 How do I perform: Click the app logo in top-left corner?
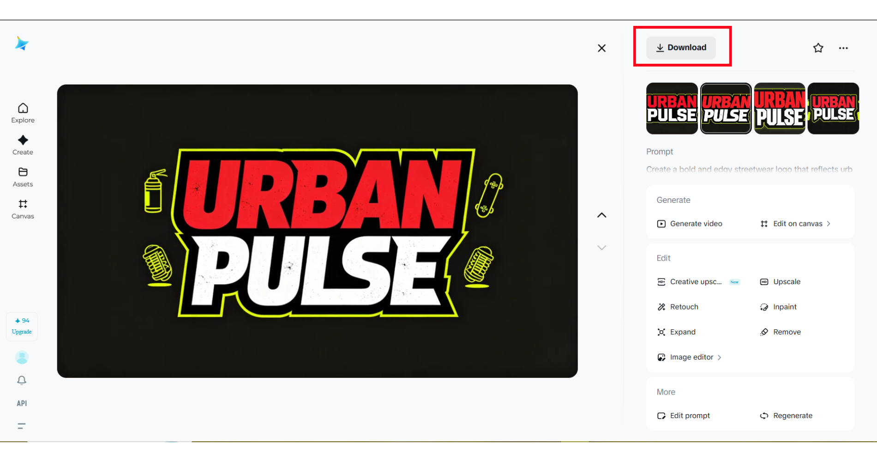click(21, 43)
